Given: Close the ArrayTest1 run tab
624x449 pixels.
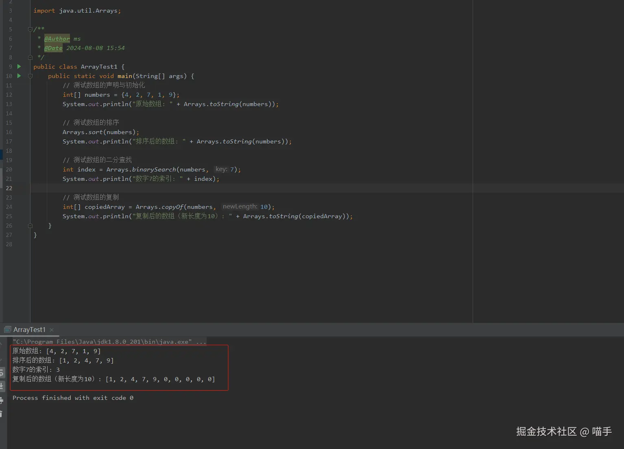Looking at the screenshot, I should (52, 330).
